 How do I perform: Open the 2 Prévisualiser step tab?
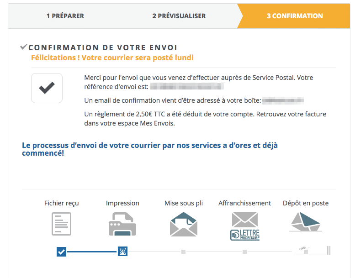(x=179, y=16)
